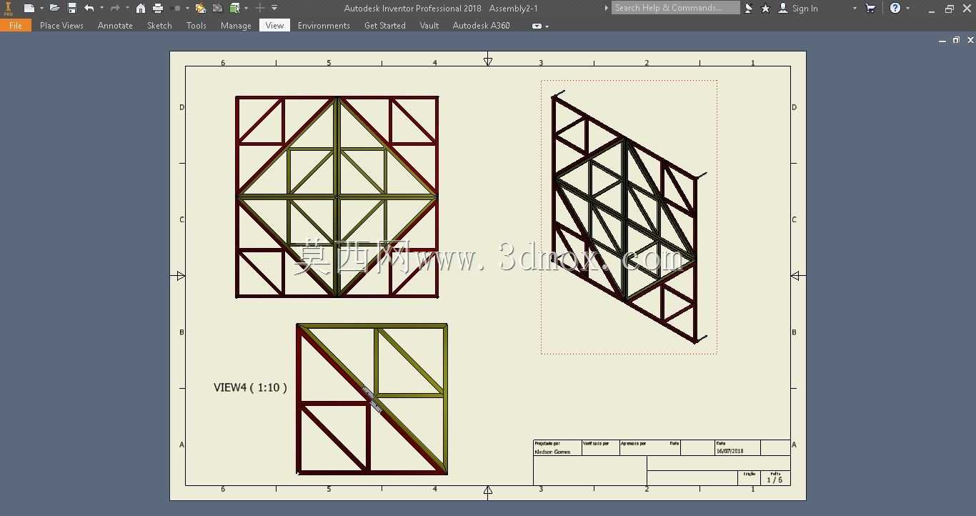Select the VIEW4 detail view drawing
Viewport: 976px width, 516px height.
click(372, 399)
